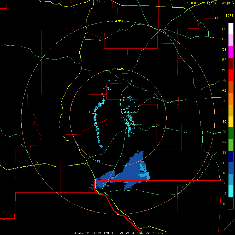Pick the dark orange legend swatch

tap(231, 87)
